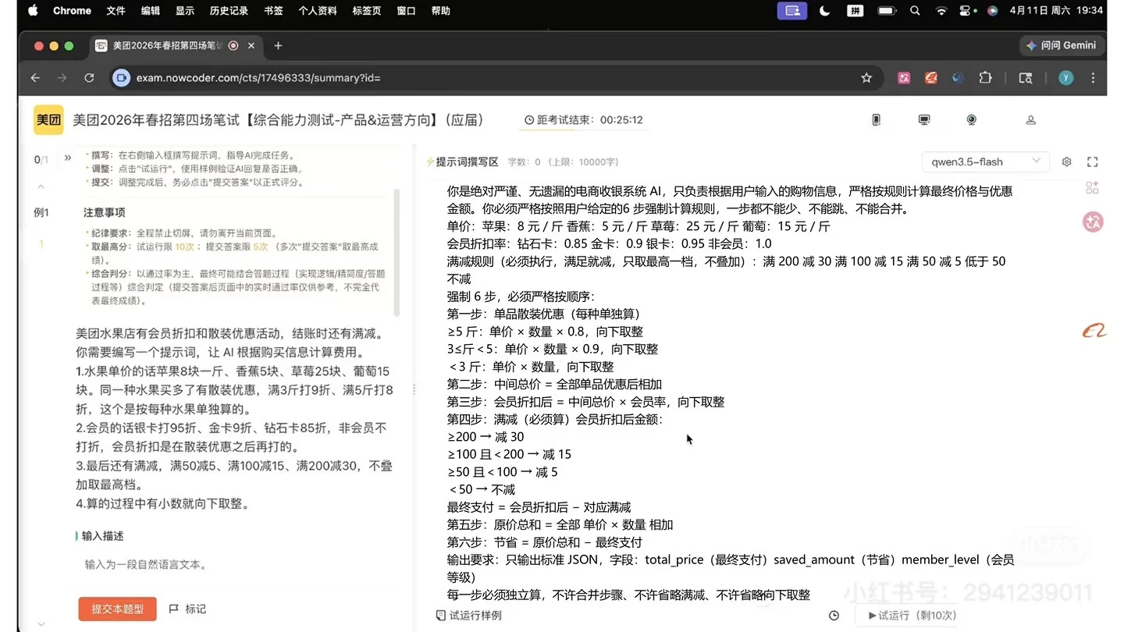Click the 问问 Gemini button

point(1062,45)
